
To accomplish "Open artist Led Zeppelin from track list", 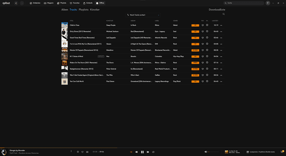I will click(111, 38).
